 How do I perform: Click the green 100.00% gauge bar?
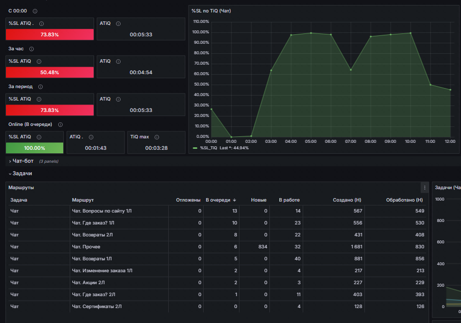click(x=35, y=148)
